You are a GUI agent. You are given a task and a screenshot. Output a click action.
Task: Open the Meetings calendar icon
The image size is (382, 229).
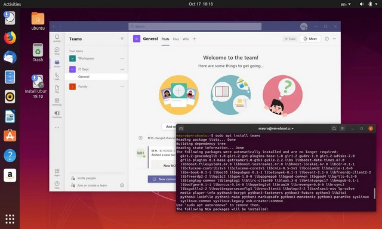coord(57,102)
